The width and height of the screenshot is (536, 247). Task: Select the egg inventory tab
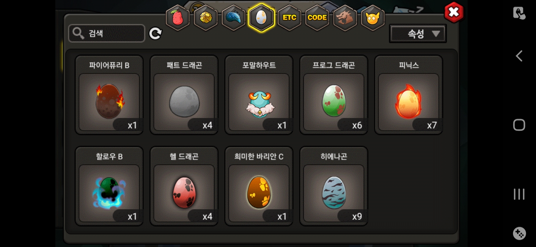(x=261, y=18)
